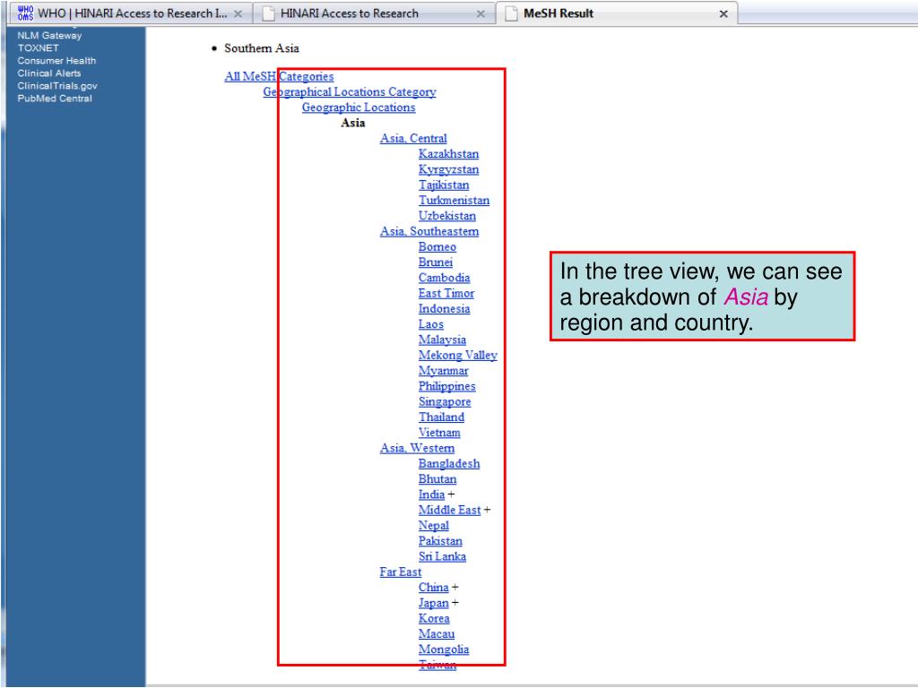
Task: Switch to the HINARI Access to Research tab
Action: point(375,13)
